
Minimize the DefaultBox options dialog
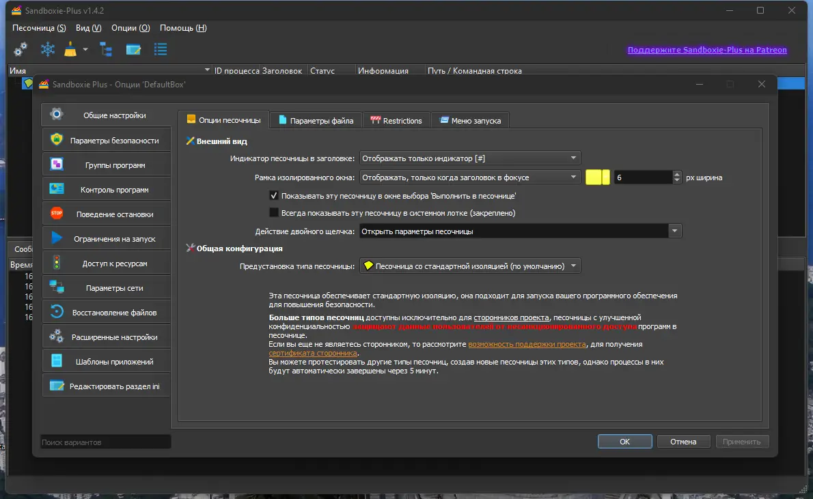point(700,84)
